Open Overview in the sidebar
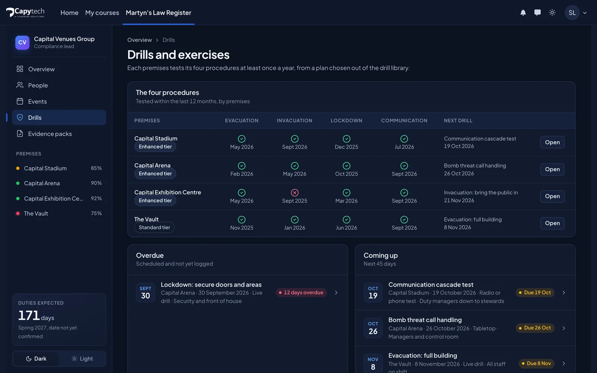This screenshot has width=597, height=373. point(59,69)
